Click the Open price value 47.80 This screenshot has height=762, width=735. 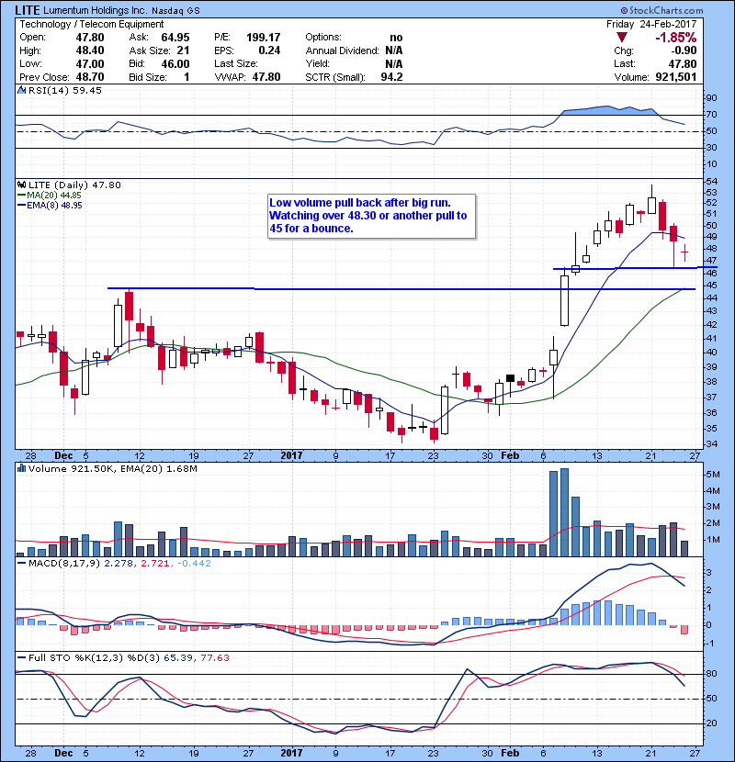pyautogui.click(x=89, y=38)
